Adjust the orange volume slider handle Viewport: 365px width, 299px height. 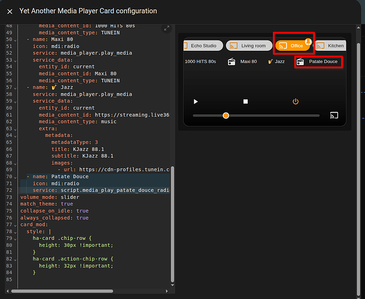226,115
